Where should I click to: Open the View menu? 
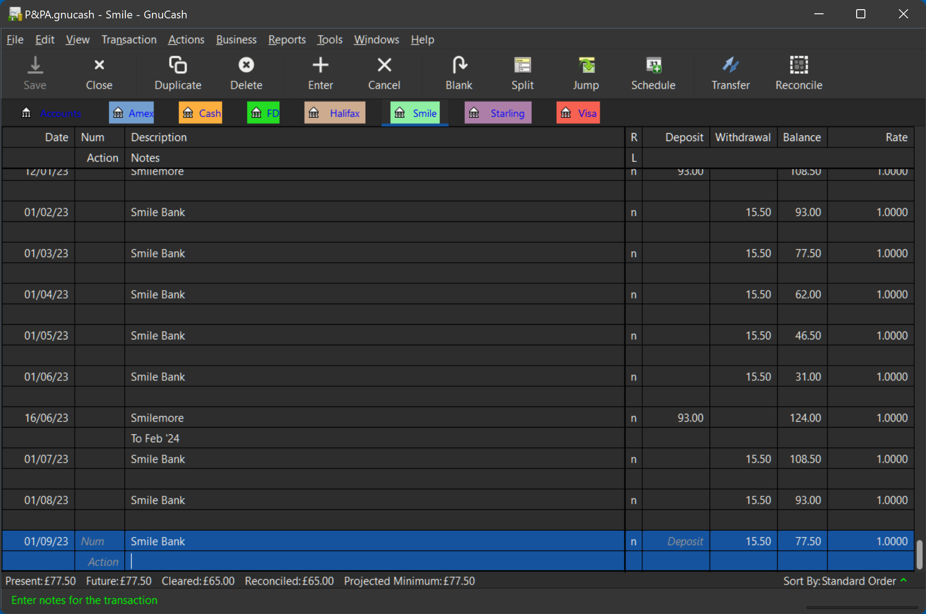(78, 40)
